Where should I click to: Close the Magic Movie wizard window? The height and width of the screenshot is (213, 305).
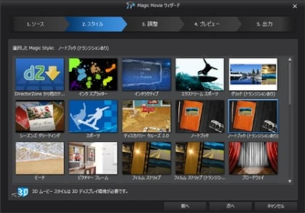pos(295,6)
